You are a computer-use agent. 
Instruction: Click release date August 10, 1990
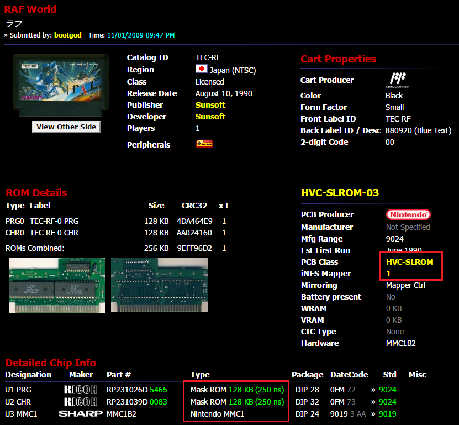click(x=224, y=93)
